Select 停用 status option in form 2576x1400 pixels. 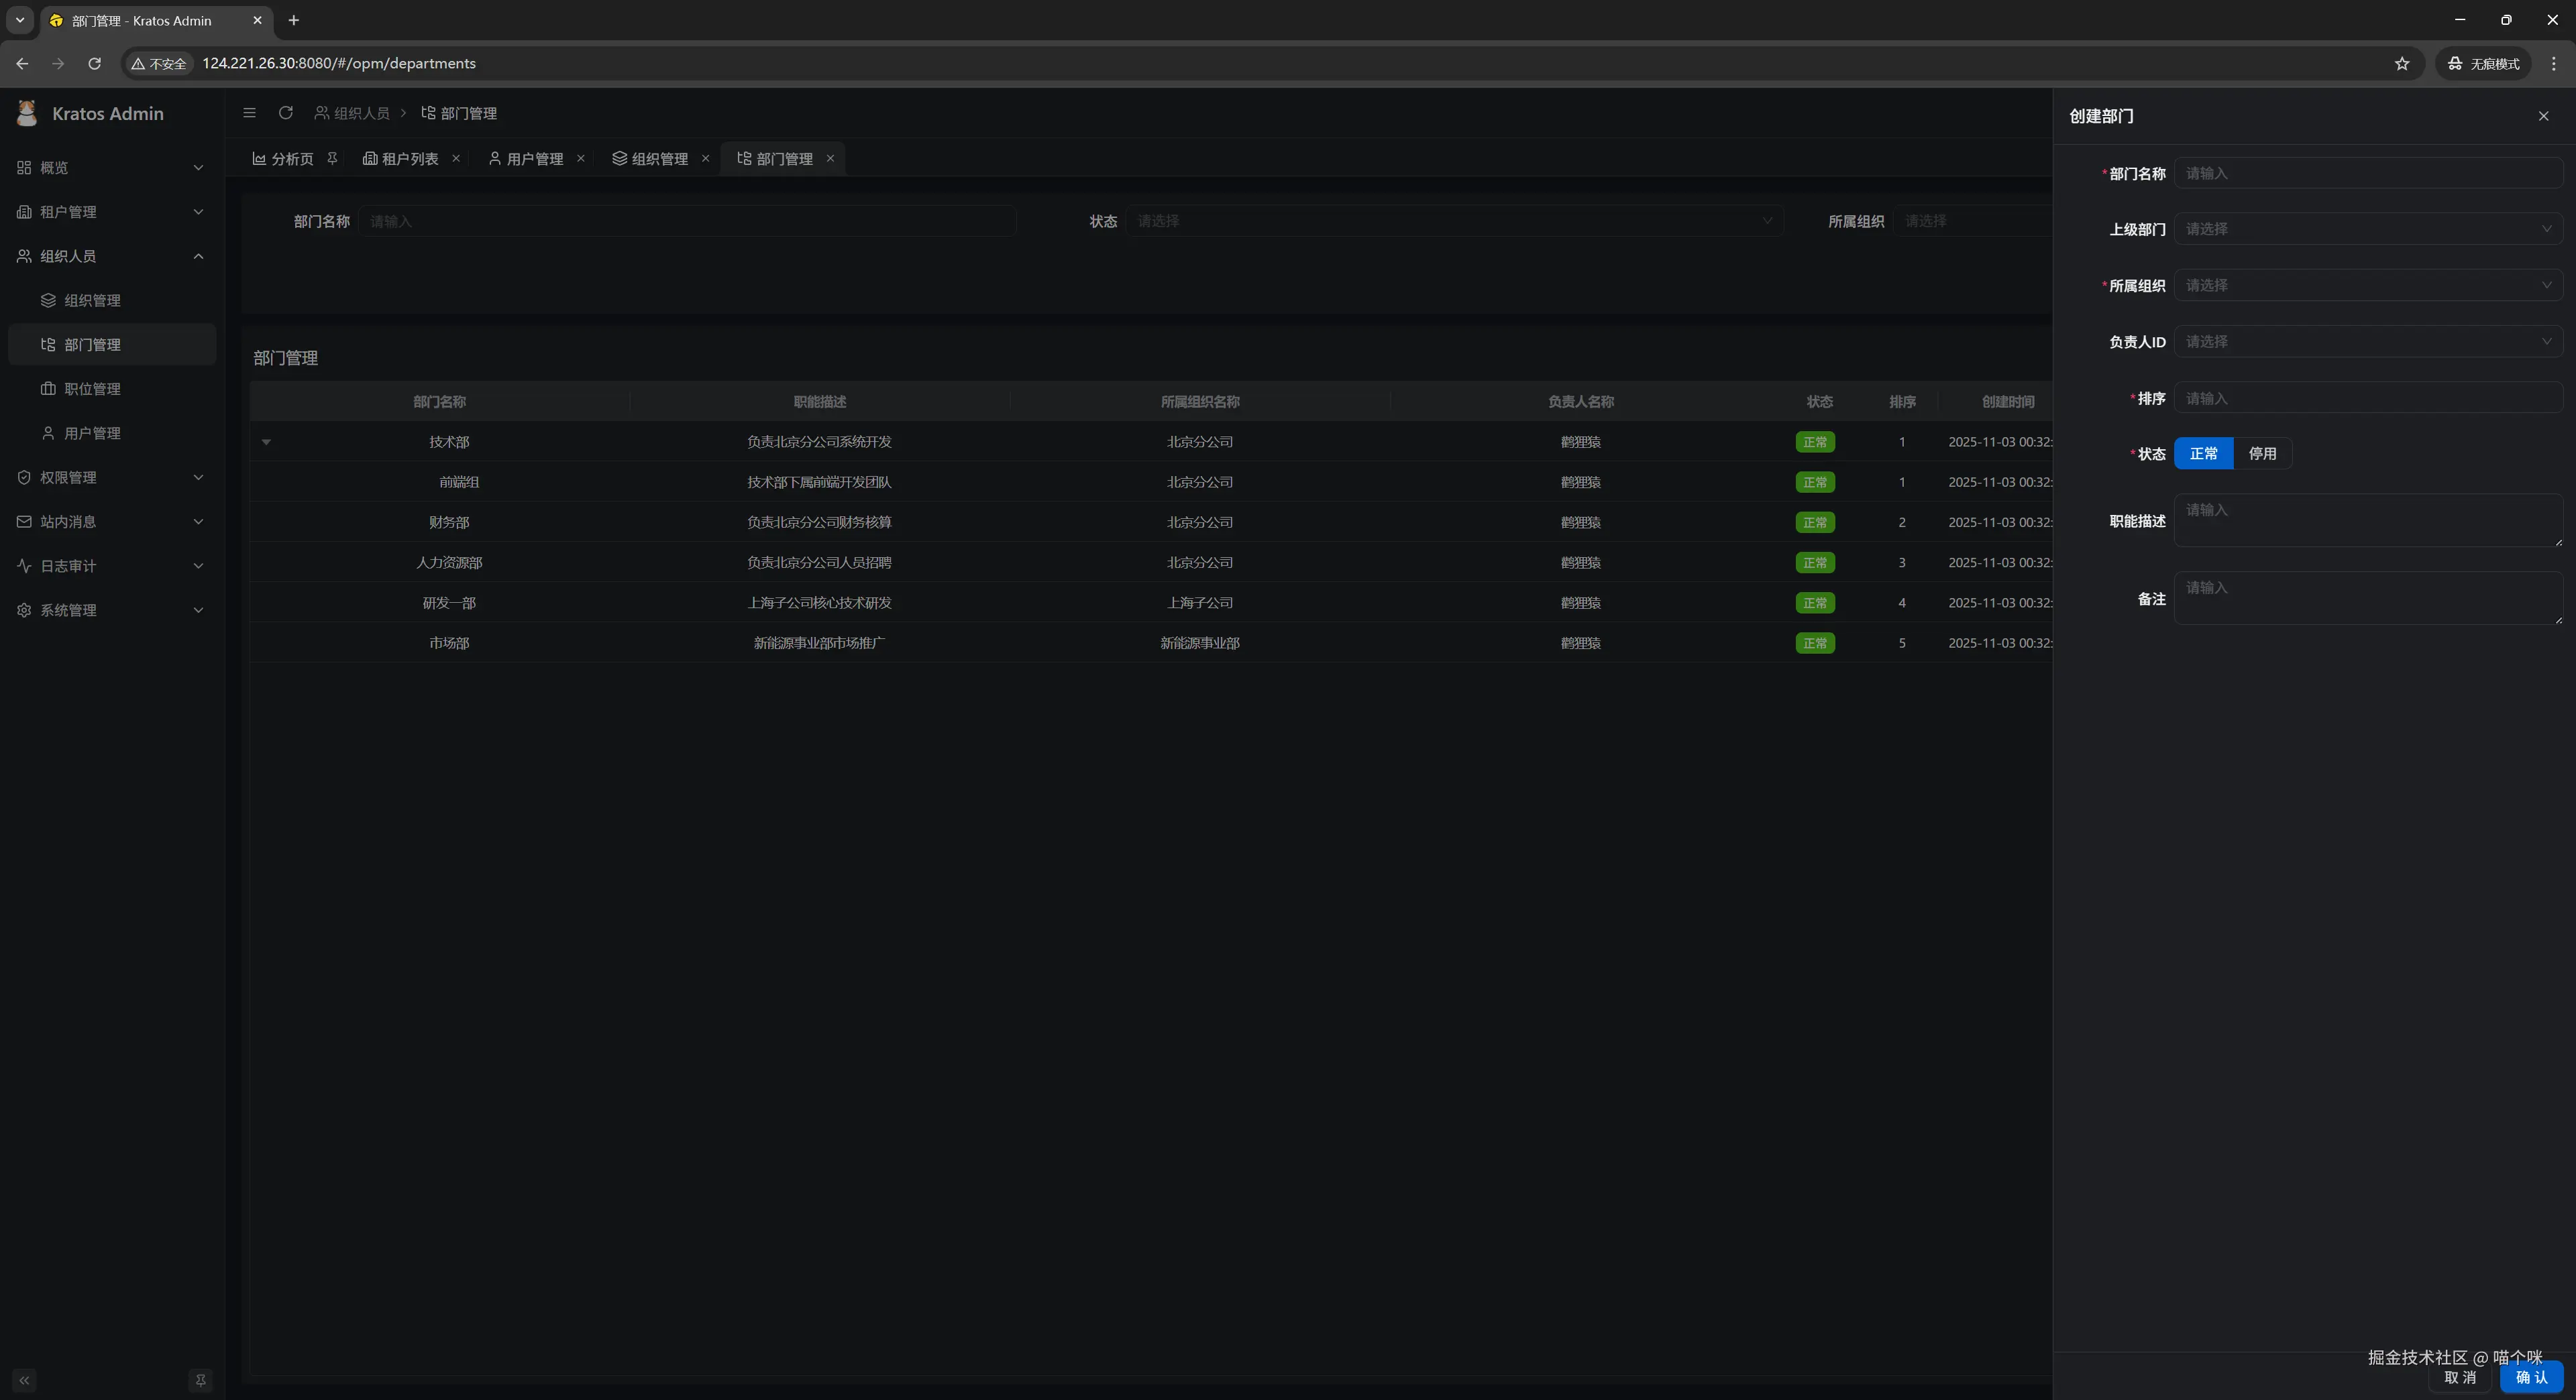(2262, 454)
